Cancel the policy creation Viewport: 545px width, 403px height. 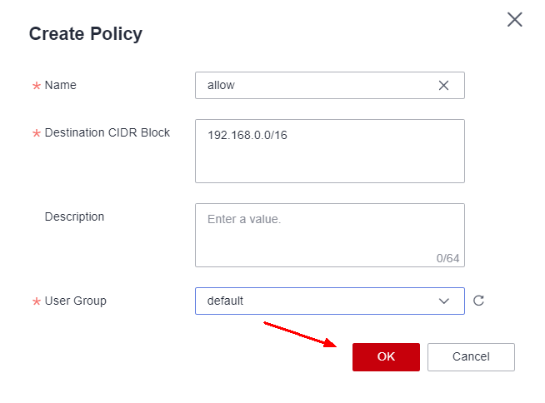click(471, 356)
